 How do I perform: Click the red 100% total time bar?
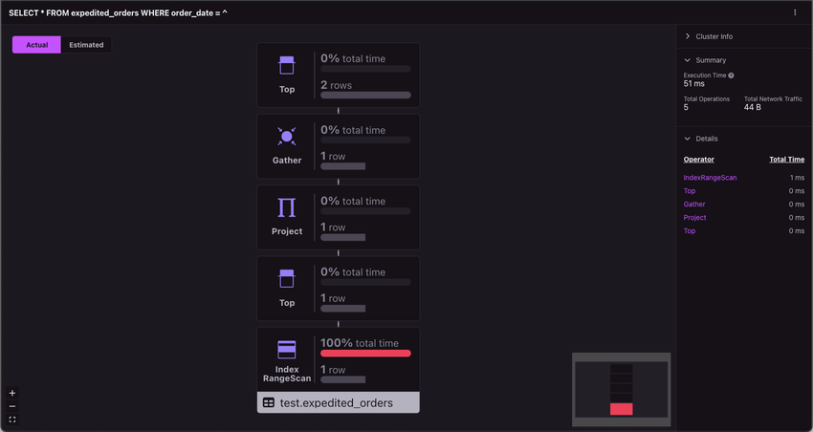tap(365, 354)
